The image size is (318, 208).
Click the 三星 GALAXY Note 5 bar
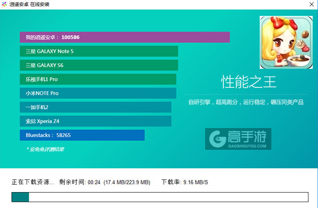[99, 51]
